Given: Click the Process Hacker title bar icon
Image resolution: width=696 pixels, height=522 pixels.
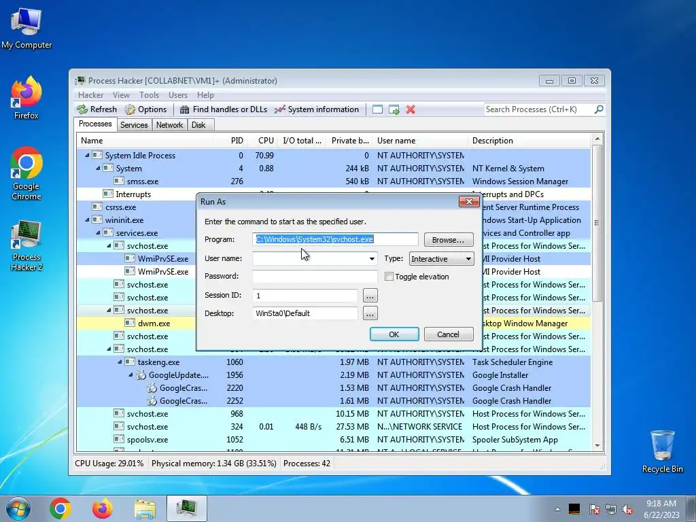Looking at the screenshot, I should click(x=80, y=80).
